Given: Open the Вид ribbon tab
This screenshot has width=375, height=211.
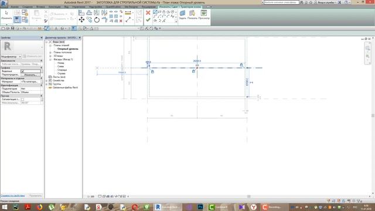Looking at the screenshot, I should [66, 7].
